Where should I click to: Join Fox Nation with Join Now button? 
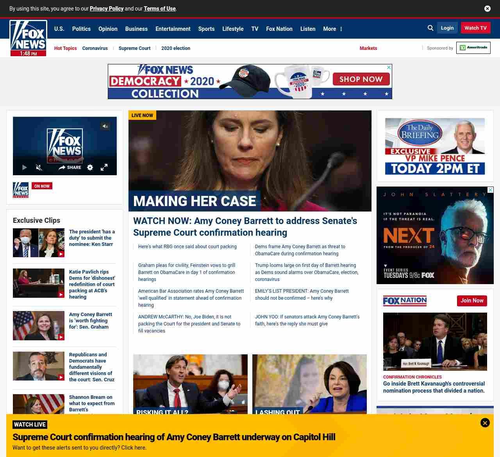point(471,301)
